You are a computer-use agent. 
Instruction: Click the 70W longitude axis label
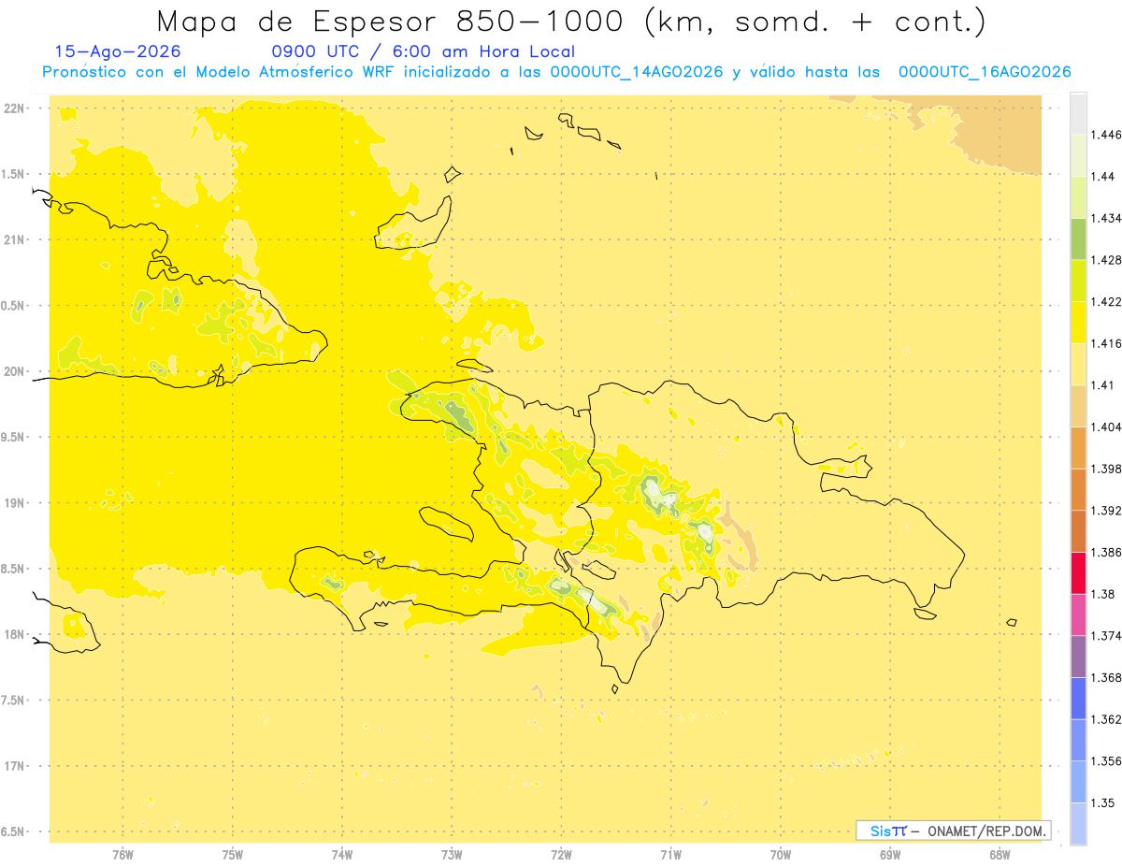[780, 854]
